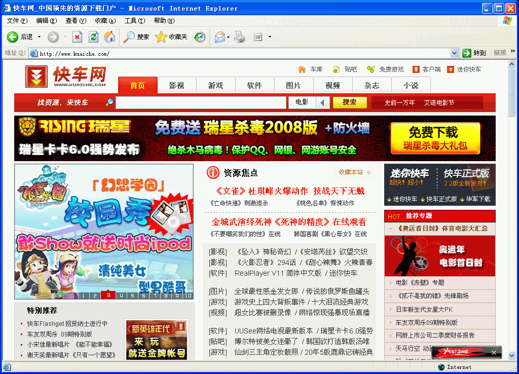
Task: Click the 迷你快车 download icon
Action: pos(450,69)
